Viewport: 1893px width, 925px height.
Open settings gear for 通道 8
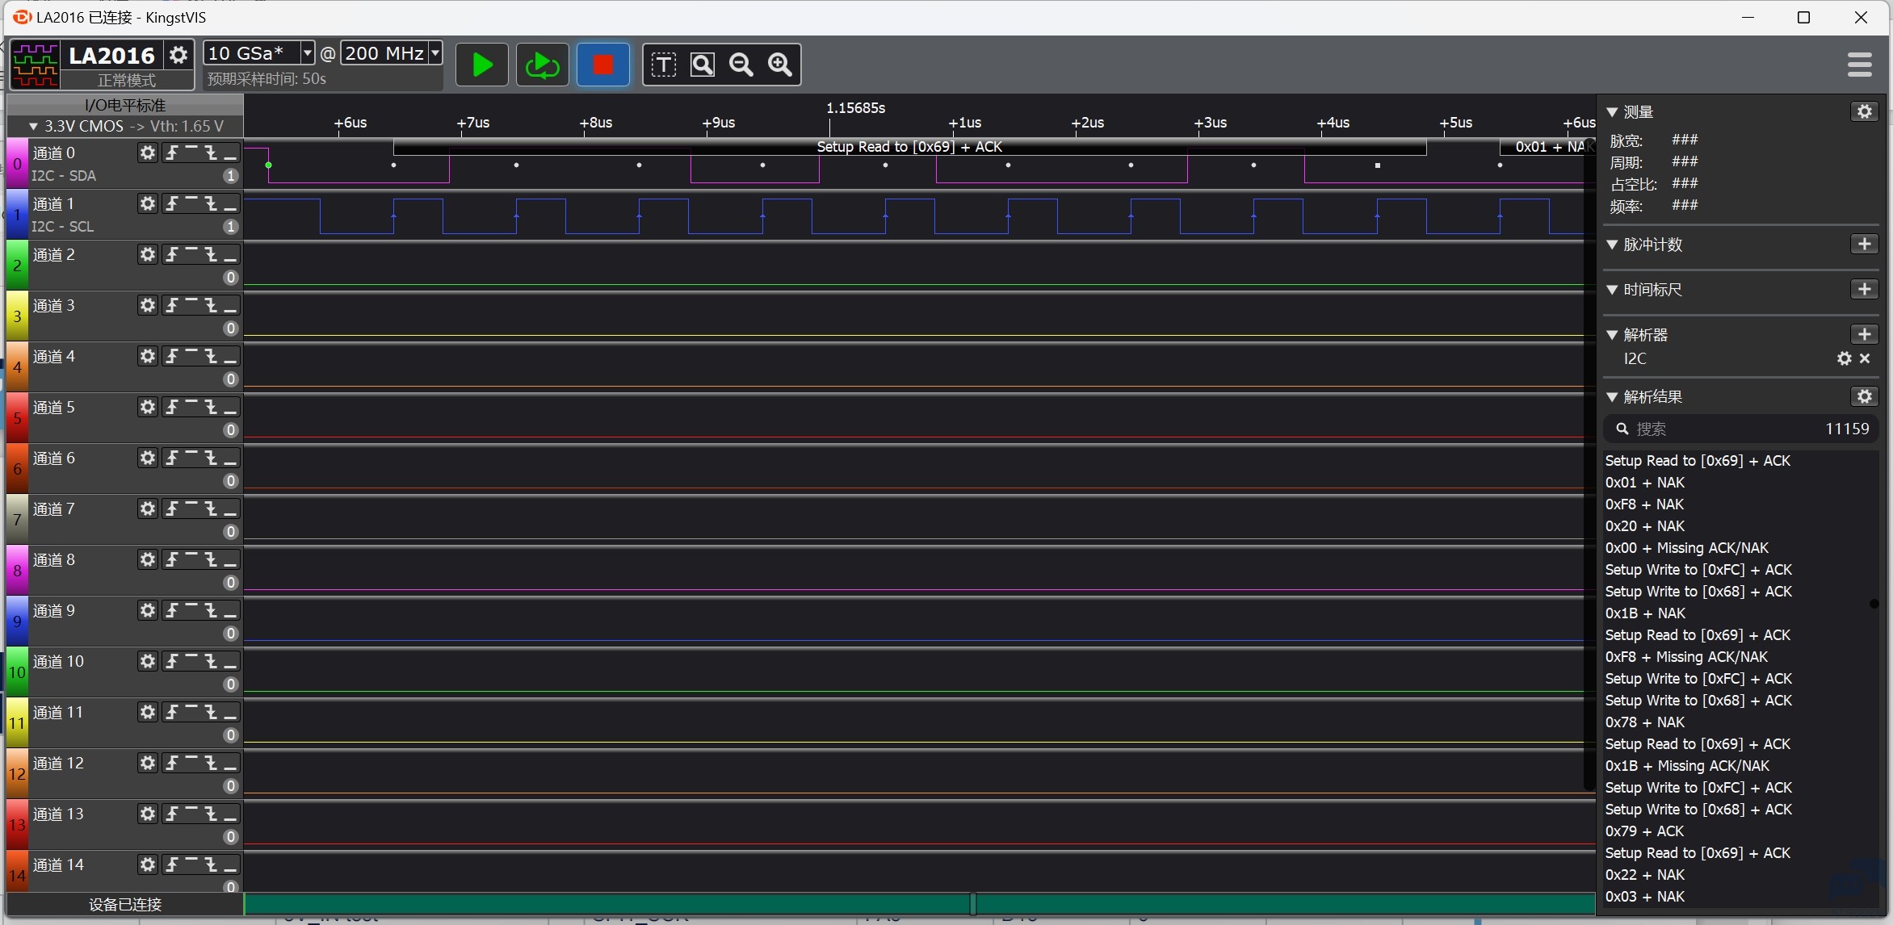point(147,559)
